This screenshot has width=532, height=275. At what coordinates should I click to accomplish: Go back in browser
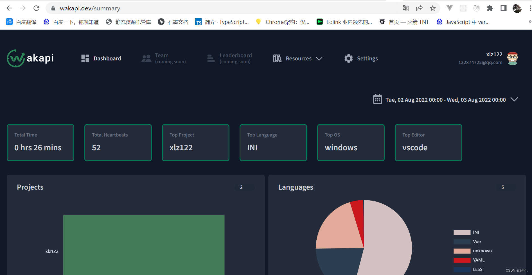coord(9,8)
